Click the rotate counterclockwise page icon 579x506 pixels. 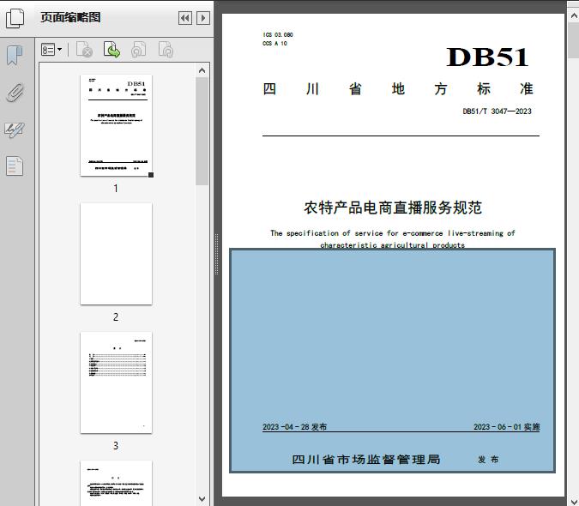pyautogui.click(x=139, y=50)
